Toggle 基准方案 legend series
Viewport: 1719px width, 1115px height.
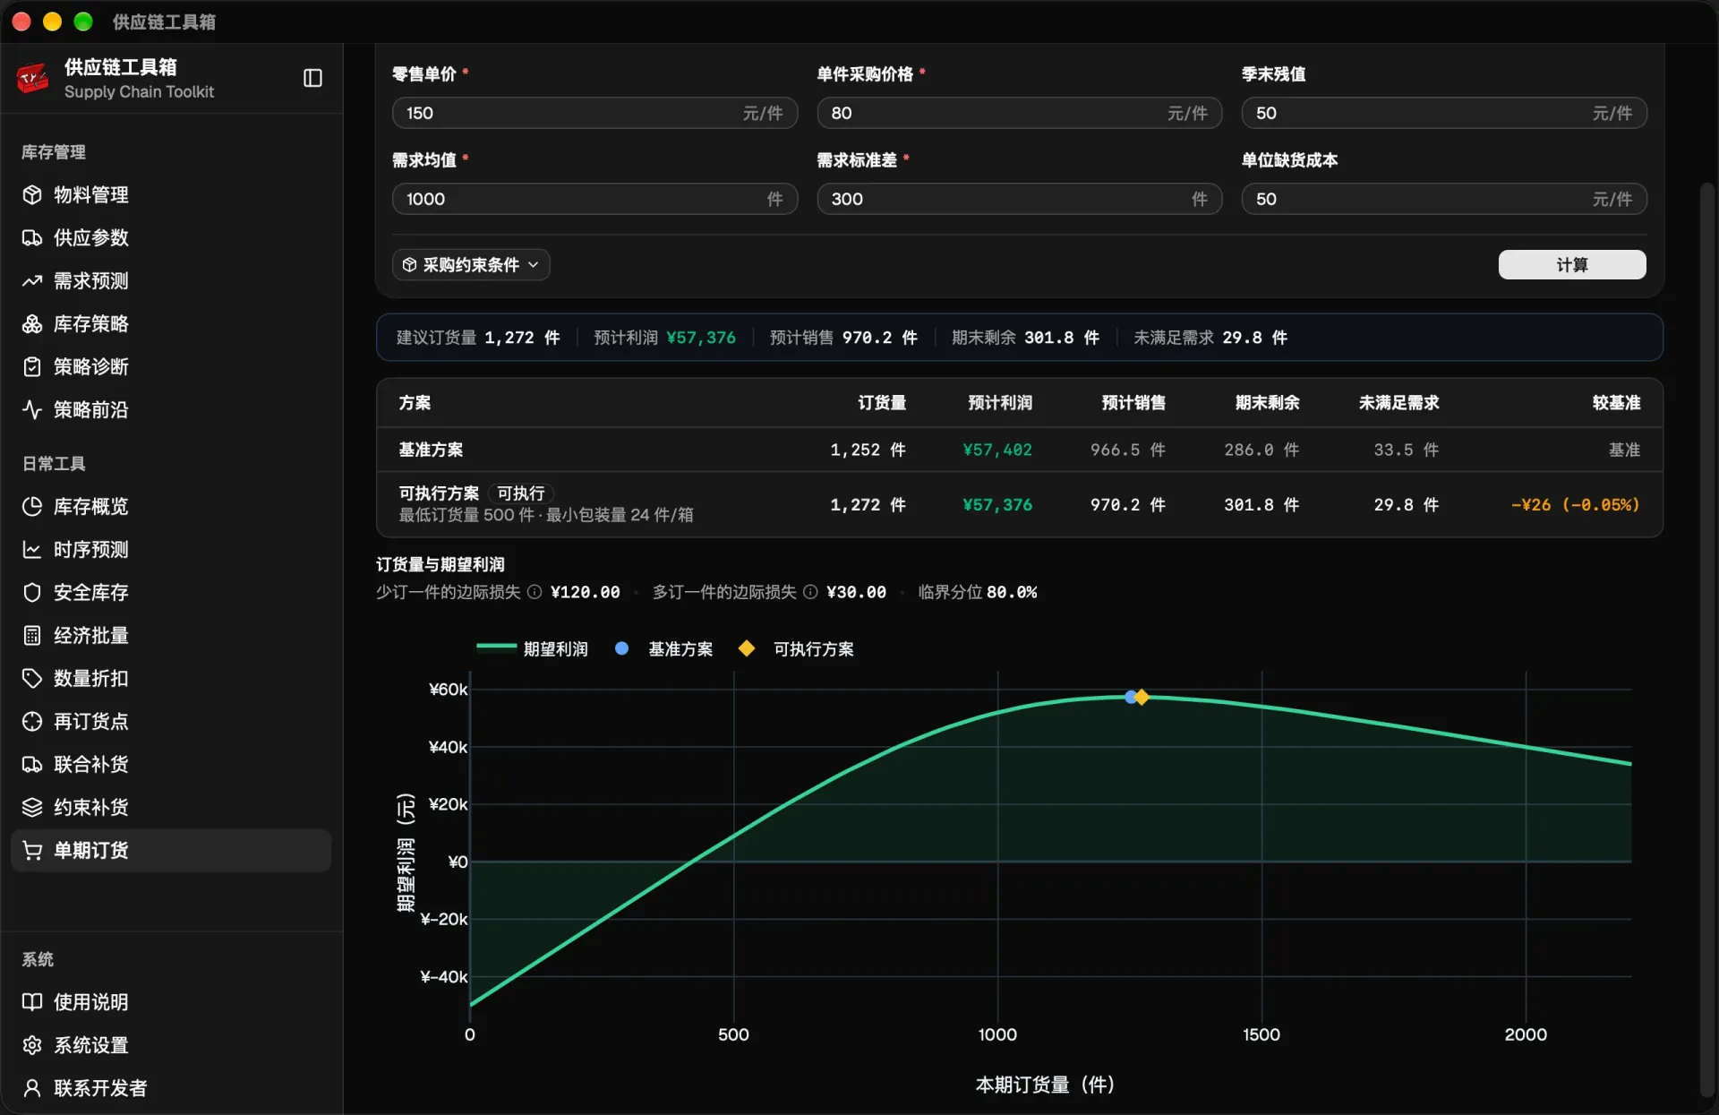[664, 648]
